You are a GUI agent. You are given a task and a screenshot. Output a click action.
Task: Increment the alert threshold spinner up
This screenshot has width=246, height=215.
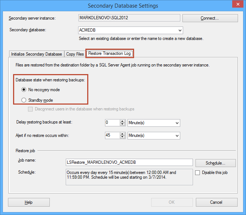point(122,134)
